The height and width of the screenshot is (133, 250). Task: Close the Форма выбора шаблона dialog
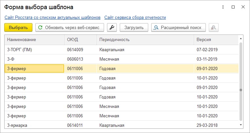click(x=243, y=7)
